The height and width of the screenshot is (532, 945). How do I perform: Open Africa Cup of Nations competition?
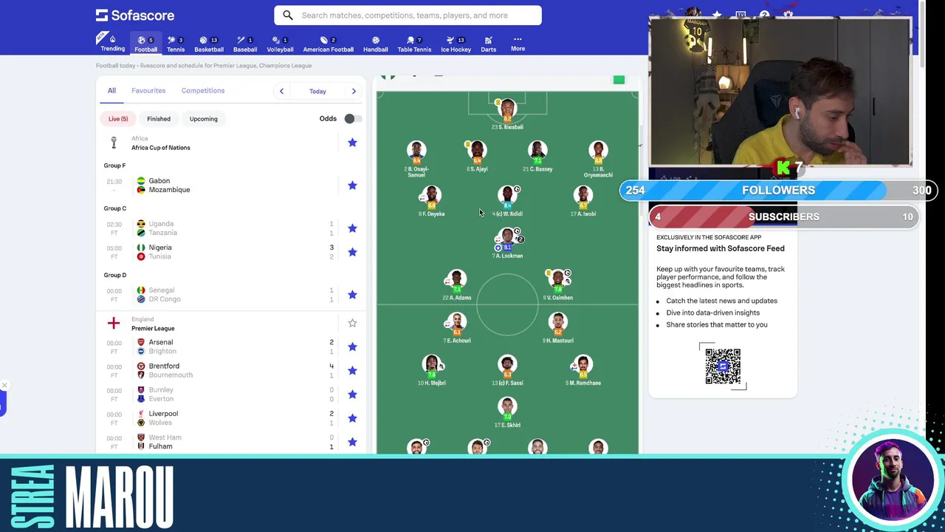click(x=160, y=147)
